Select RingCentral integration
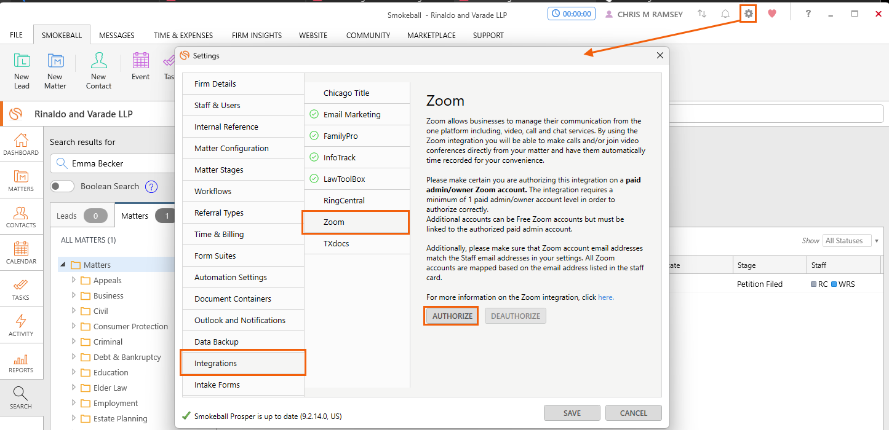 tap(357, 201)
